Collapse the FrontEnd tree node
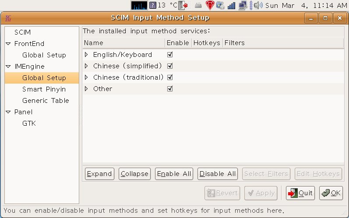 click(8, 44)
